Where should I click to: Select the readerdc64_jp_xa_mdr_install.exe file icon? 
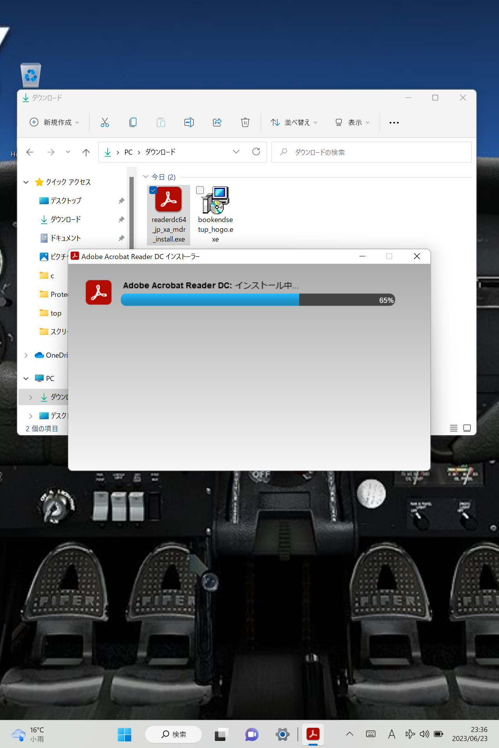pos(168,199)
